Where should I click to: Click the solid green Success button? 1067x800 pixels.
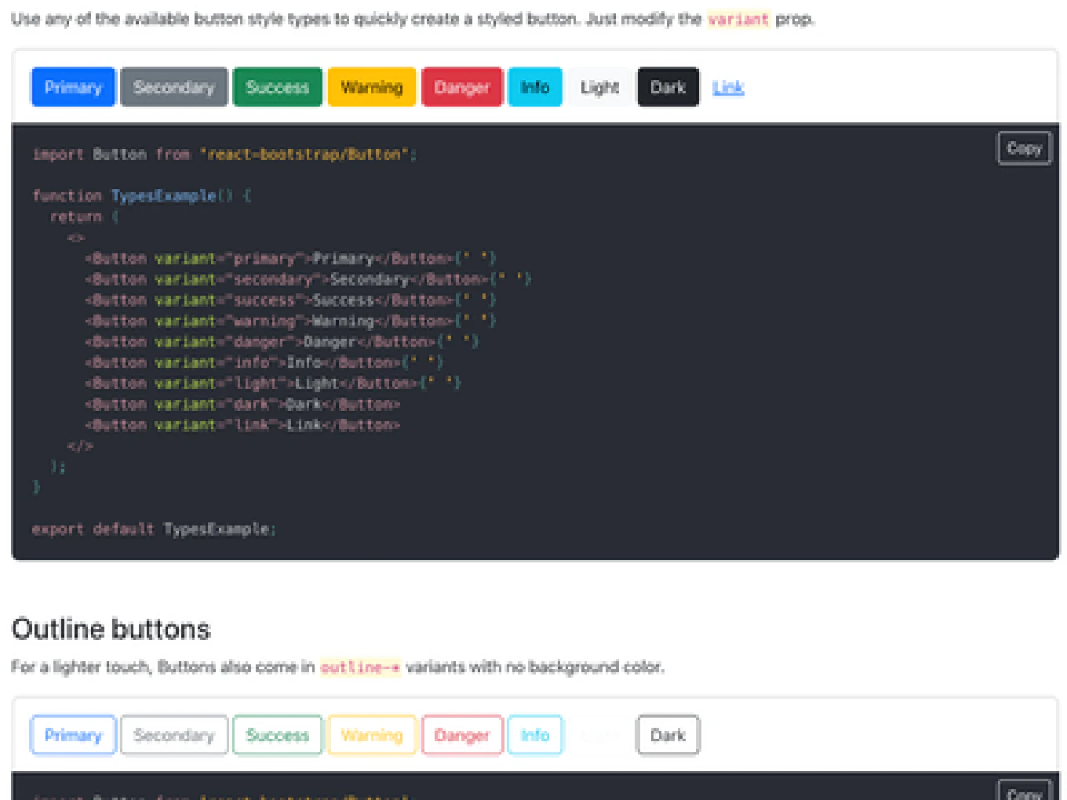(278, 87)
